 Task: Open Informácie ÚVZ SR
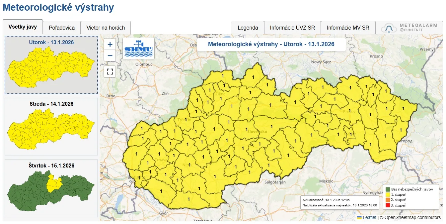point(292,28)
